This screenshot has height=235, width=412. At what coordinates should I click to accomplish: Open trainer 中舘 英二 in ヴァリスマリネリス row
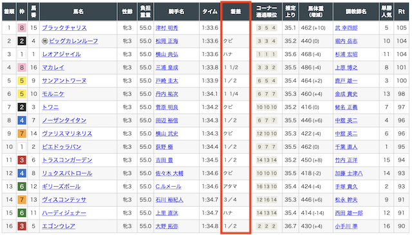(346, 133)
